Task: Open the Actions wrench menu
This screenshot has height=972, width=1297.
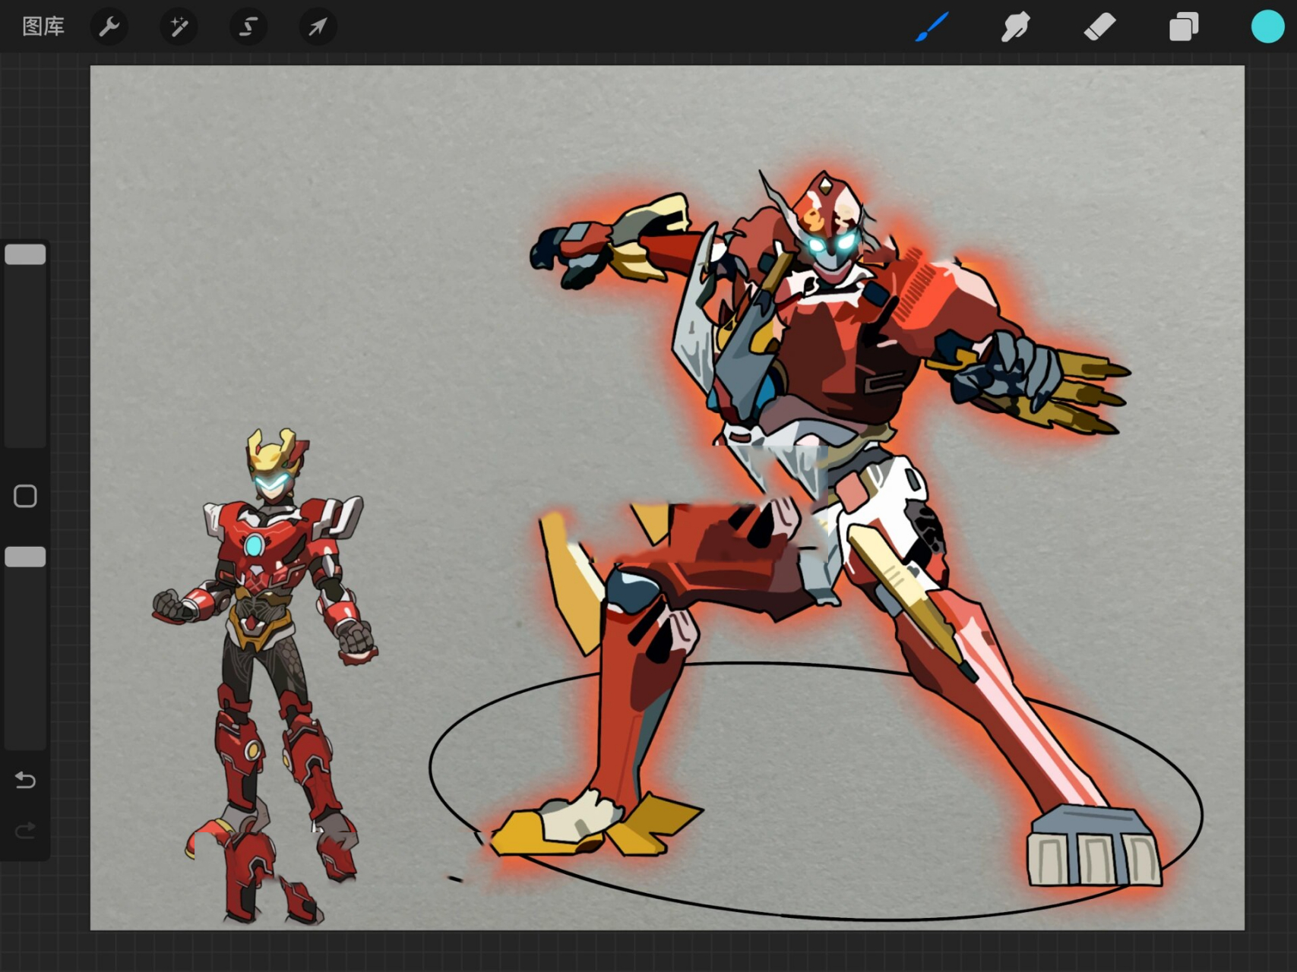Action: point(109,27)
